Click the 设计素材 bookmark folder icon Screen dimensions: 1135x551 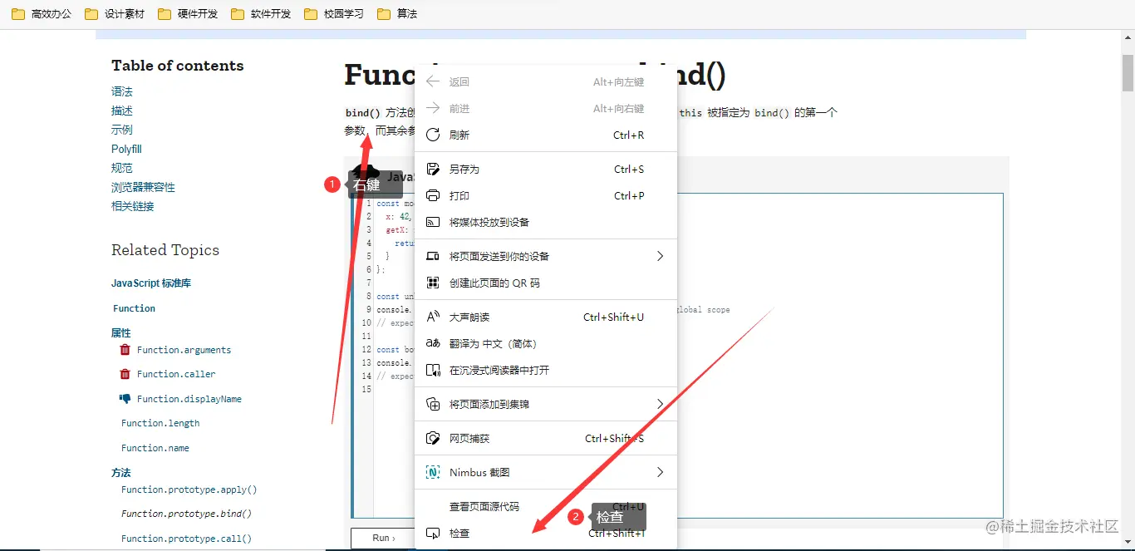click(91, 14)
